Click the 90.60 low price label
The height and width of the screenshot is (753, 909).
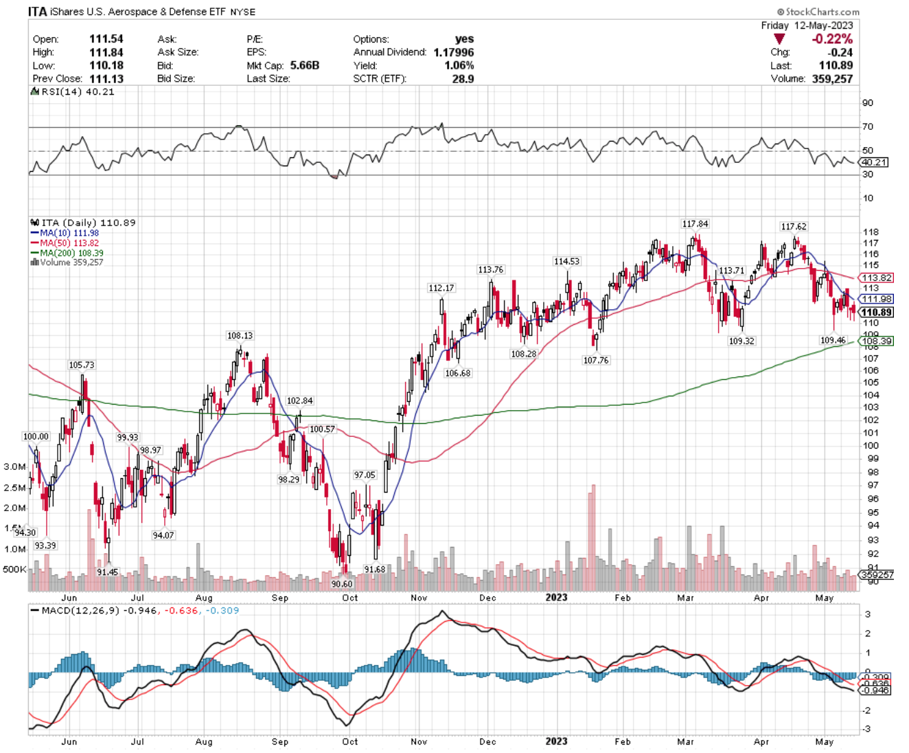[342, 584]
